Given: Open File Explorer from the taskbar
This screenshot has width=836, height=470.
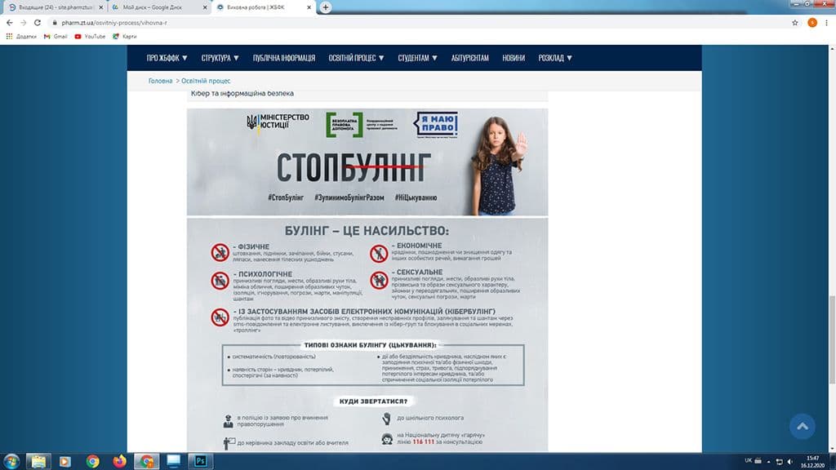Looking at the screenshot, I should click(38, 461).
